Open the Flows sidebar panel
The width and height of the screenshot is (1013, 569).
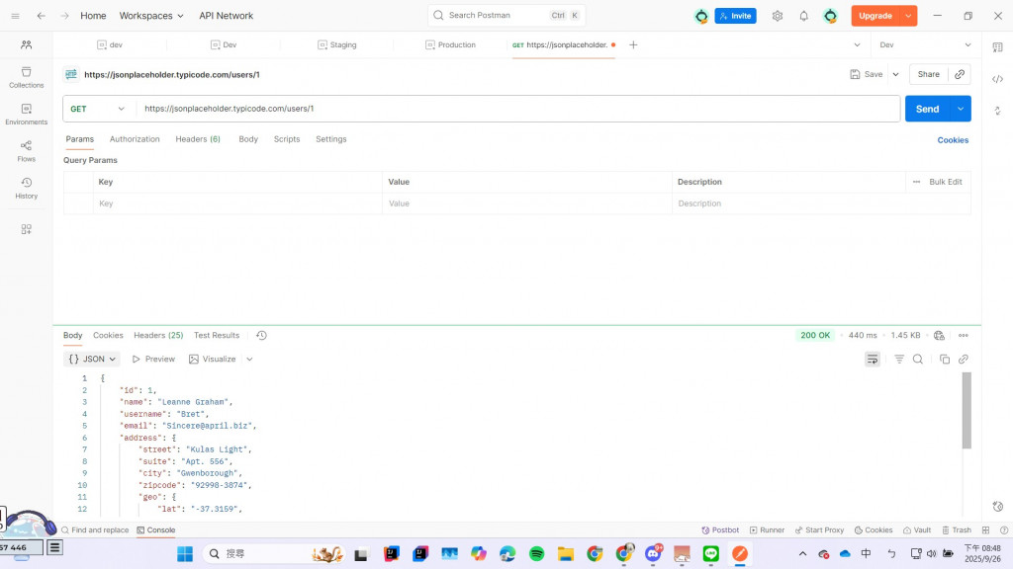tap(26, 151)
